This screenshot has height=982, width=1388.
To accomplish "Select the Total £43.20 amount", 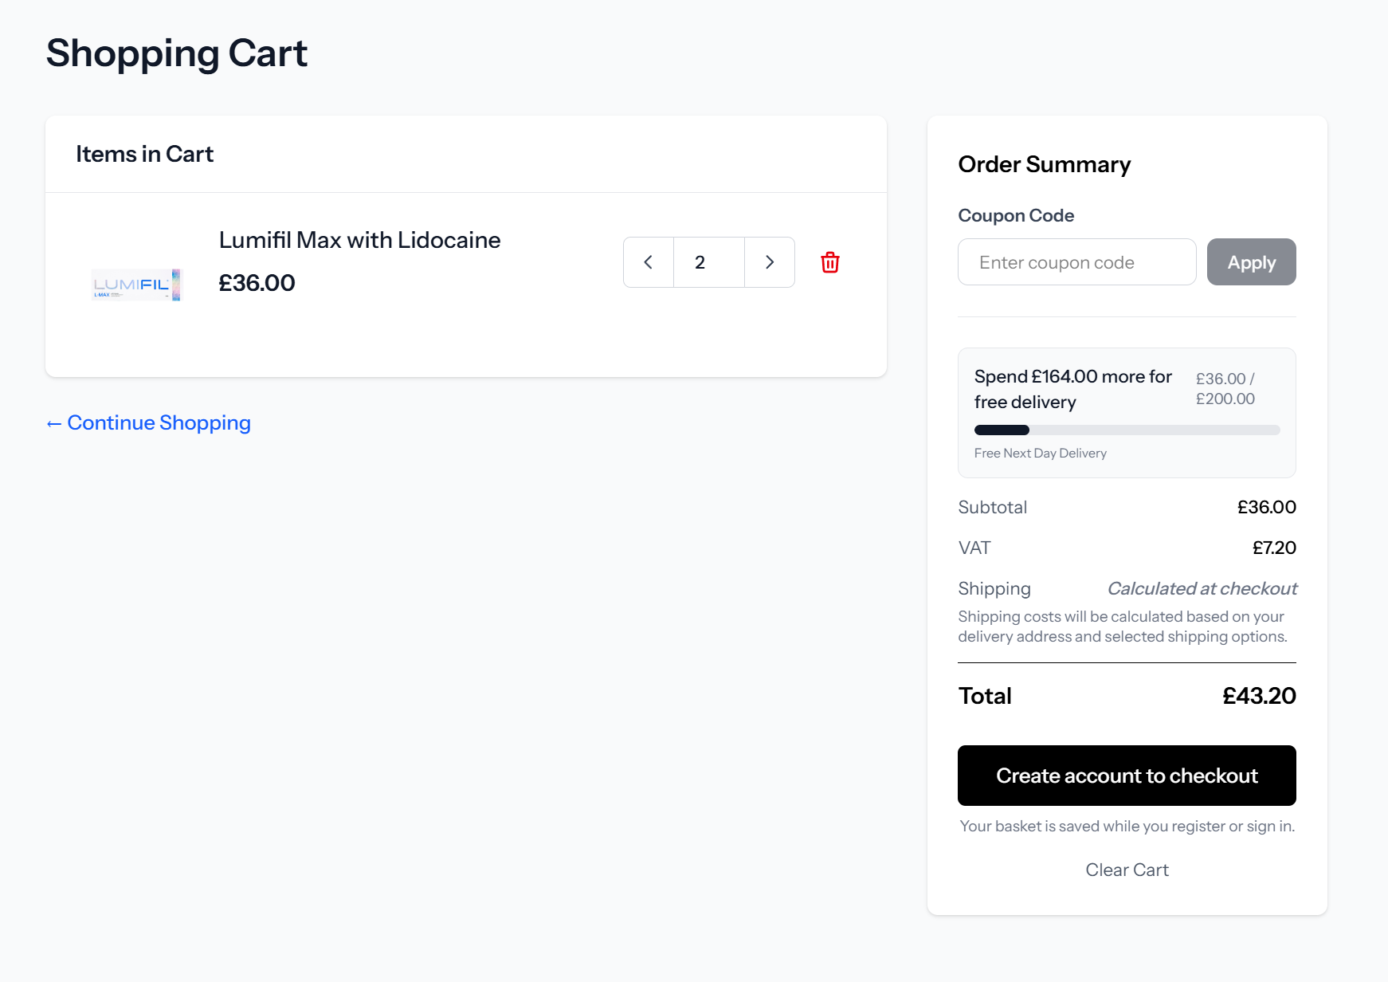I will pyautogui.click(x=1259, y=696).
